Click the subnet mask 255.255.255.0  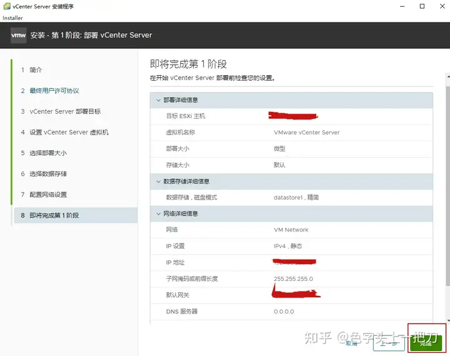point(293,278)
